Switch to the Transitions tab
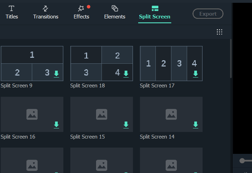The width and height of the screenshot is (252, 173). (46, 12)
